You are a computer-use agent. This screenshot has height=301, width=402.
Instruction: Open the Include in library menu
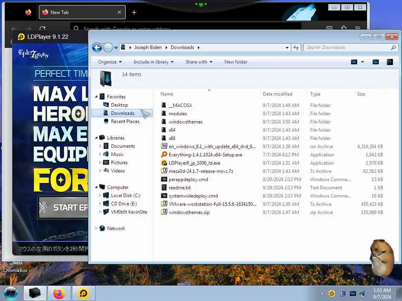(153, 62)
